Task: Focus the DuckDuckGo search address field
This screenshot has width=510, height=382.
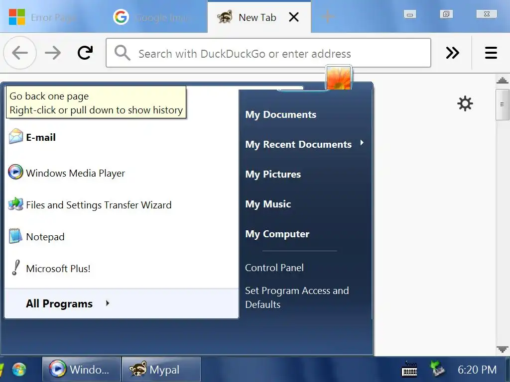Action: pos(268,53)
